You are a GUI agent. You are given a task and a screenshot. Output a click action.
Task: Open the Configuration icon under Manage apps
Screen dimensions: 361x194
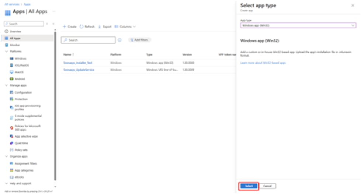tap(11, 92)
